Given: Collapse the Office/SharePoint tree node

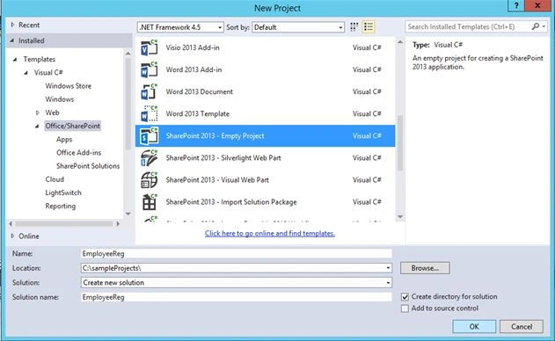Looking at the screenshot, I should point(37,127).
